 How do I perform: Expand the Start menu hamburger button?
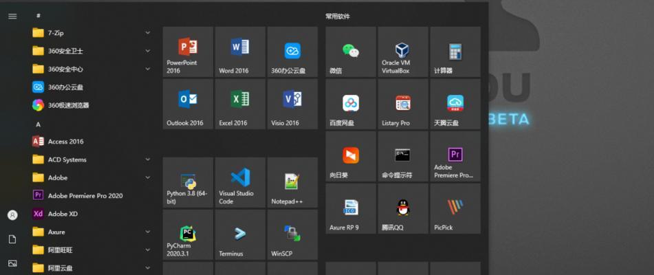12,16
